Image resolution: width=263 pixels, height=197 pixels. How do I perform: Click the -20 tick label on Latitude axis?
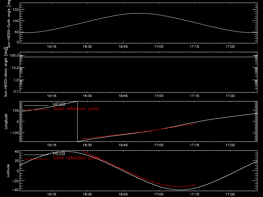[x=15, y=181]
